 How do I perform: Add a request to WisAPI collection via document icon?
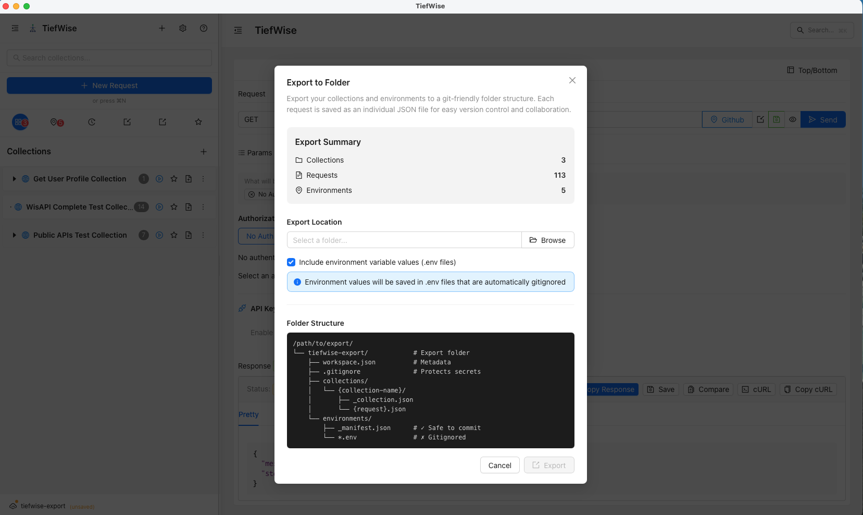click(x=188, y=207)
